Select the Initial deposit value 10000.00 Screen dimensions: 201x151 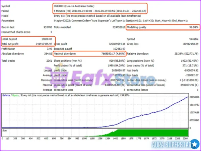pyautogui.click(x=47, y=39)
